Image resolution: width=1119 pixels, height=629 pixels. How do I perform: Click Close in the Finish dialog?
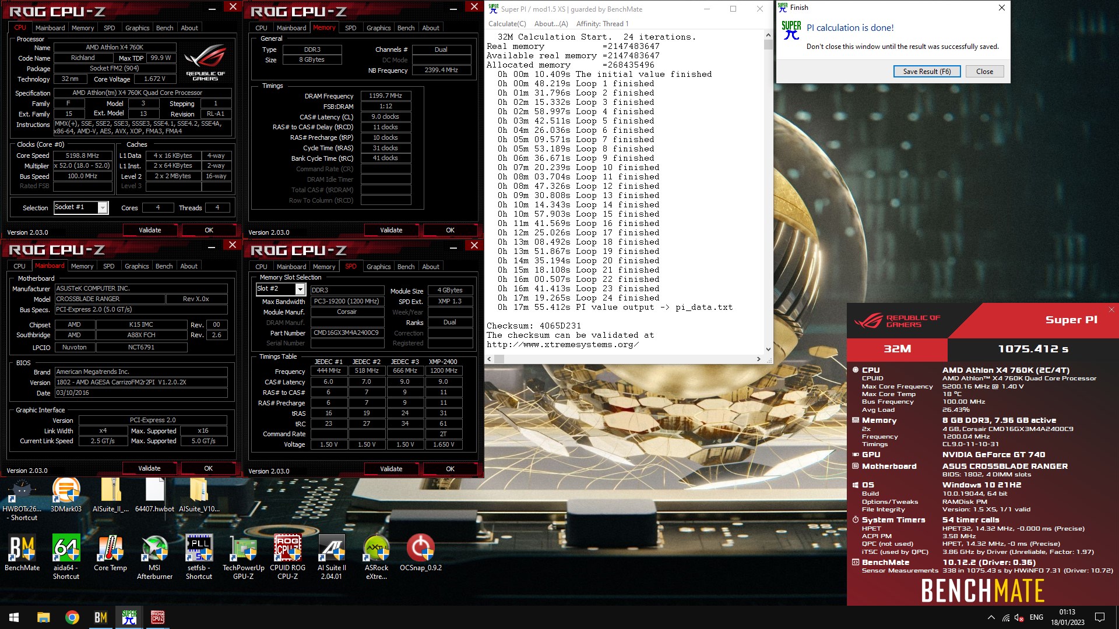coord(984,71)
